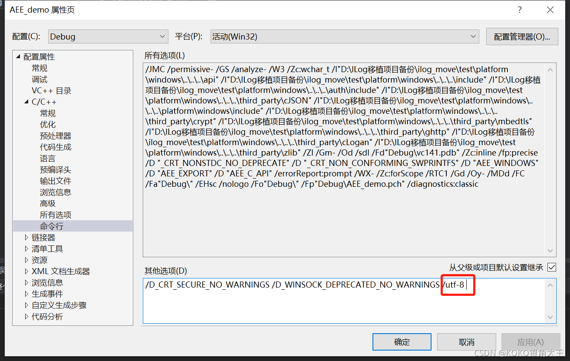The width and height of the screenshot is (570, 361).
Task: Open the 平台 活动(Win32) dropdown
Action: pos(345,36)
